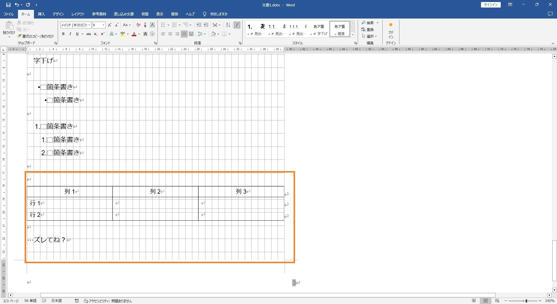
Task: Apply superscript formatting (x²)
Action: coord(102,34)
